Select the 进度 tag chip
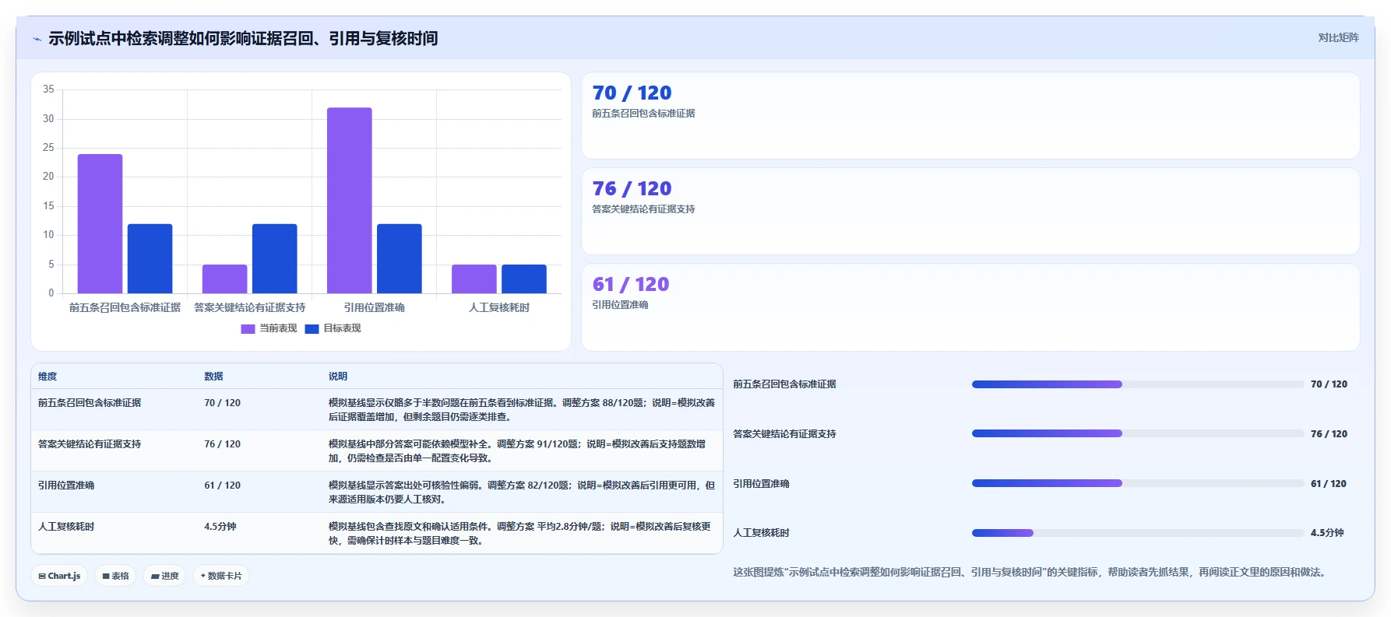This screenshot has width=1391, height=617. point(164,576)
